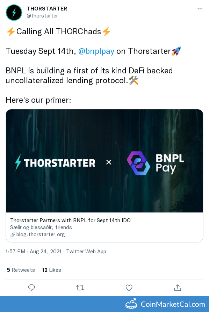Click the CoinMarketCal cloud logo

coord(131,304)
